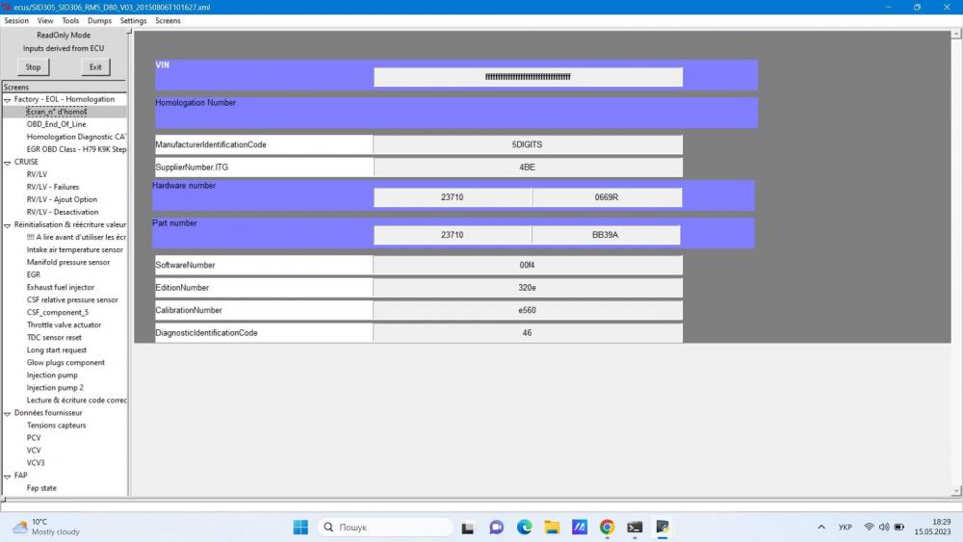
Task: Click the VIN value field
Action: [x=528, y=77]
